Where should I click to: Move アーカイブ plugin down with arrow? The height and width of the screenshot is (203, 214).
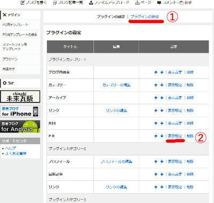click(x=162, y=98)
